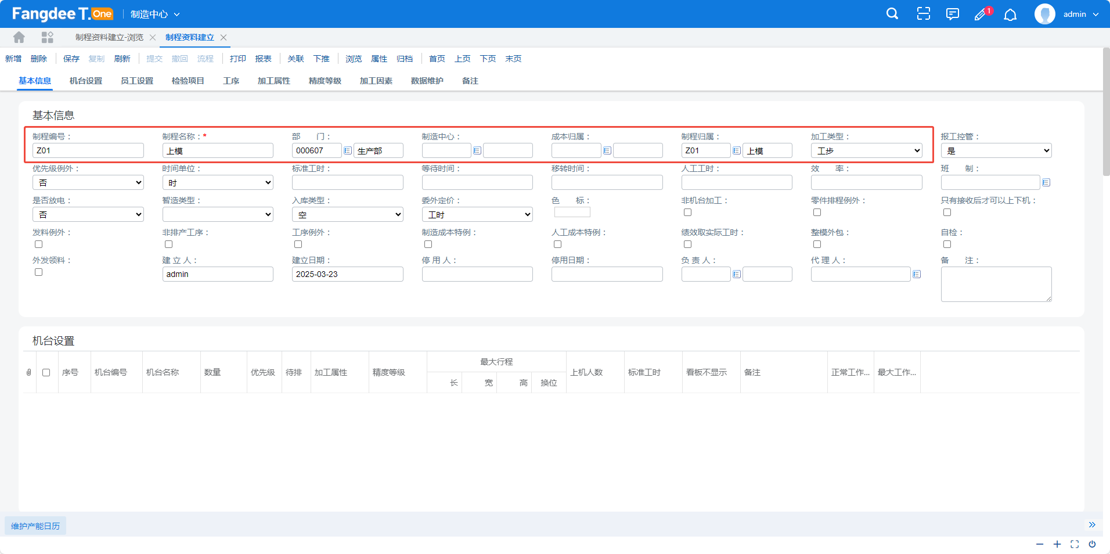Open the notification bell icon
The width and height of the screenshot is (1110, 554).
click(x=1010, y=15)
